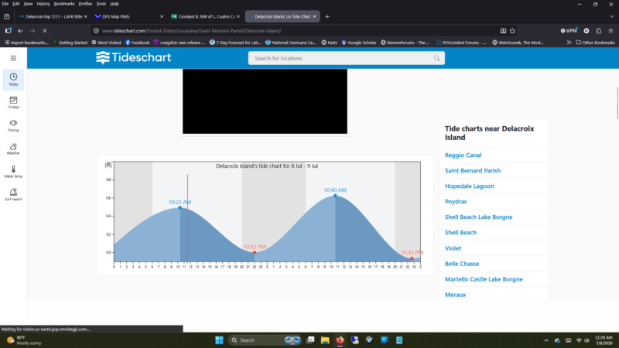Open National Hurricane Center bookmark
This screenshot has height=348, width=619.
(291, 43)
